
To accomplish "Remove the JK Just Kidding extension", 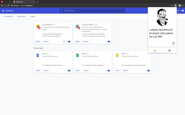I will coord(46,41).
